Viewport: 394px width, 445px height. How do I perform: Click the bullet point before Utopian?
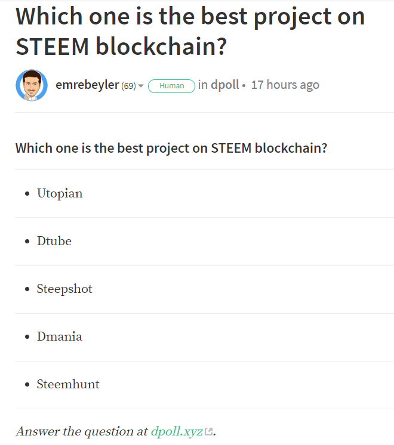tap(27, 194)
